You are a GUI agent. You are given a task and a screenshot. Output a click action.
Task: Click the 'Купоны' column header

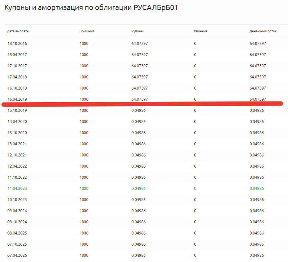137,31
